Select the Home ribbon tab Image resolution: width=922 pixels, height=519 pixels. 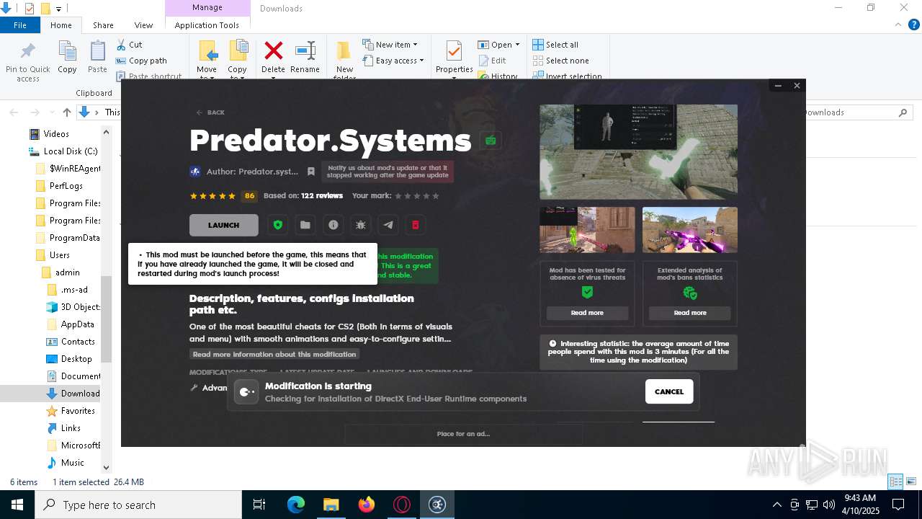[61, 25]
